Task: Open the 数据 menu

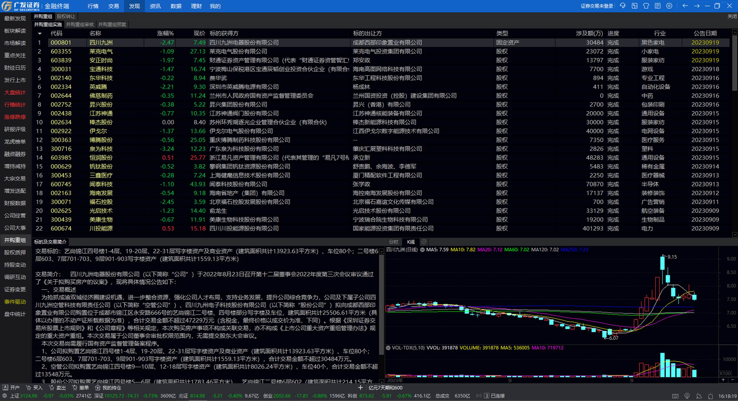Action: point(176,6)
